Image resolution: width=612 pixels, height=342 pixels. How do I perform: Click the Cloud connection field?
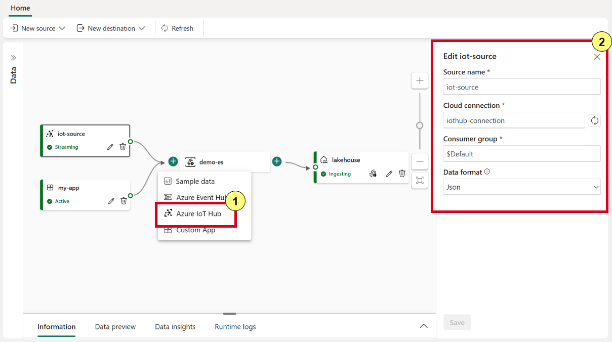(514, 120)
